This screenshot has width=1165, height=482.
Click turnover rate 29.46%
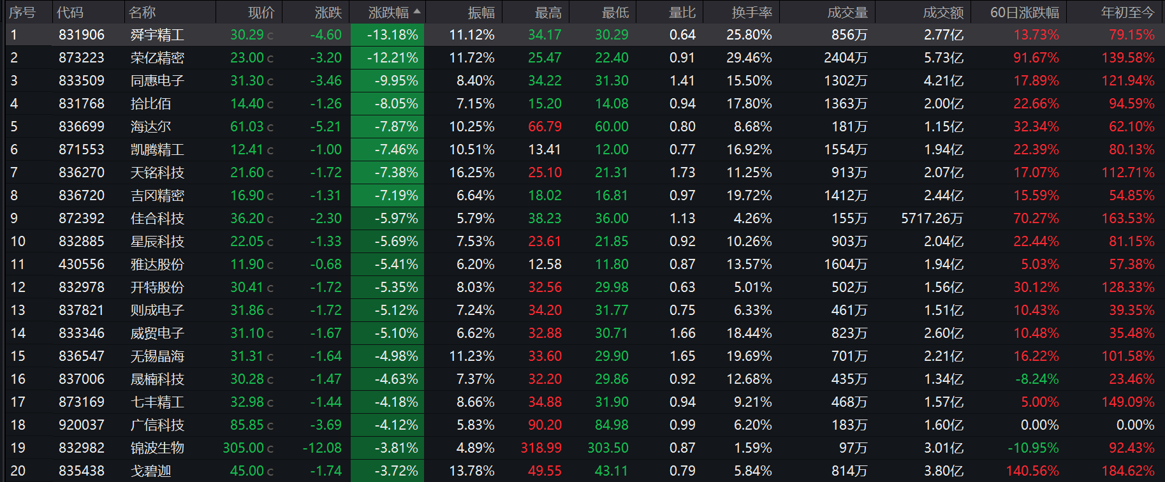[x=749, y=58]
